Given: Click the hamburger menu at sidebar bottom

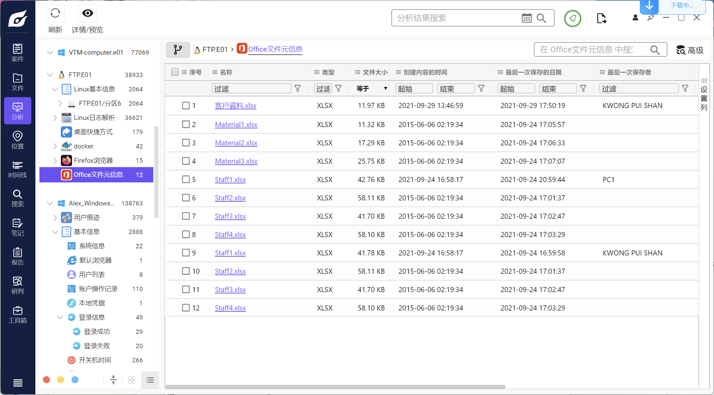Looking at the screenshot, I should tap(18, 383).
